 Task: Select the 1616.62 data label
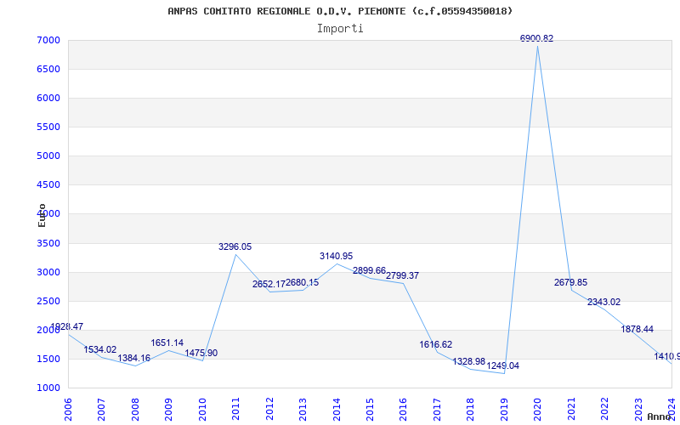(x=436, y=345)
